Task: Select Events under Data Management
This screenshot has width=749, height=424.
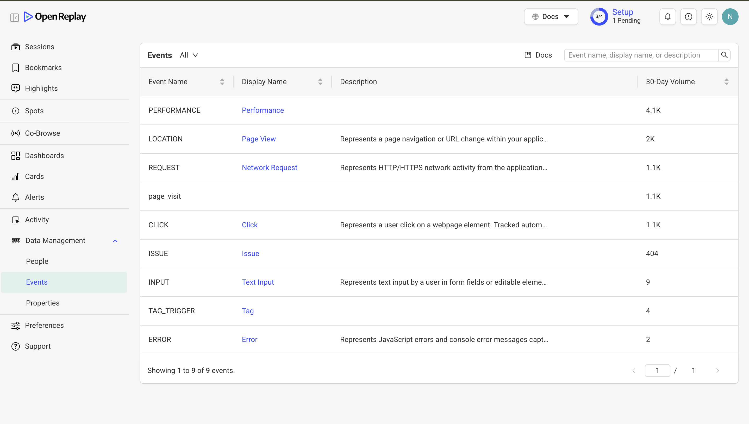Action: [x=64, y=282]
